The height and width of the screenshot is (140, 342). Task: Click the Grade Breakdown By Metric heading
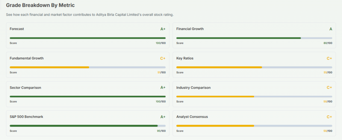point(40,5)
